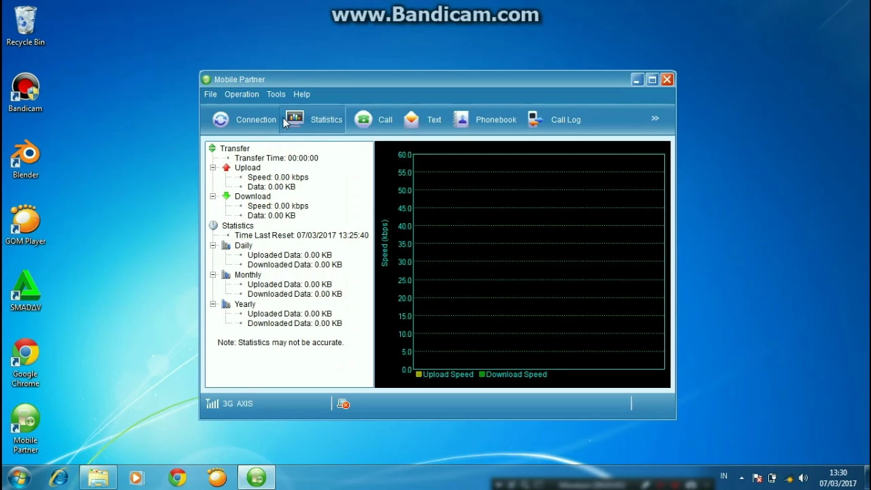
Task: Click the speed graph plot area
Action: point(538,262)
